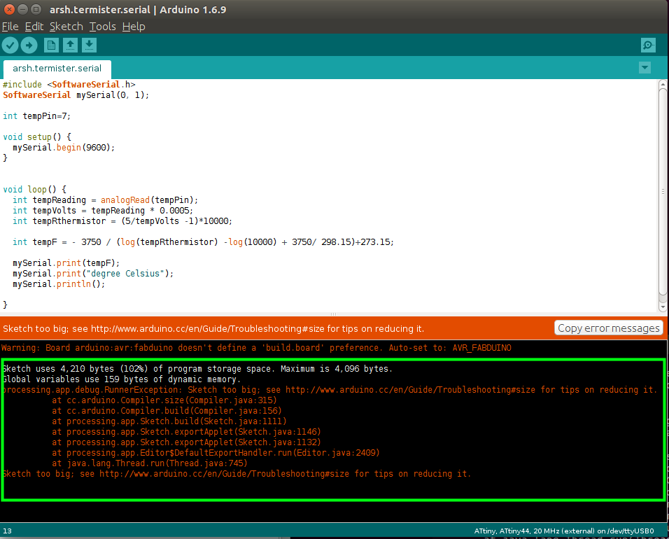Click 'Sketch uses 4,210 bytes' console line
The width and height of the screenshot is (669, 539).
197,369
